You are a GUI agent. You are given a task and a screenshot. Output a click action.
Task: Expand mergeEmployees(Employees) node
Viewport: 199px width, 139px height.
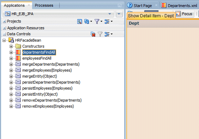(11, 70)
